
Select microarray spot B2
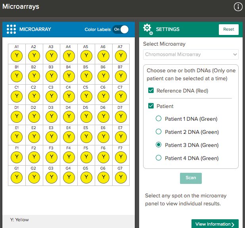[x=34, y=76]
